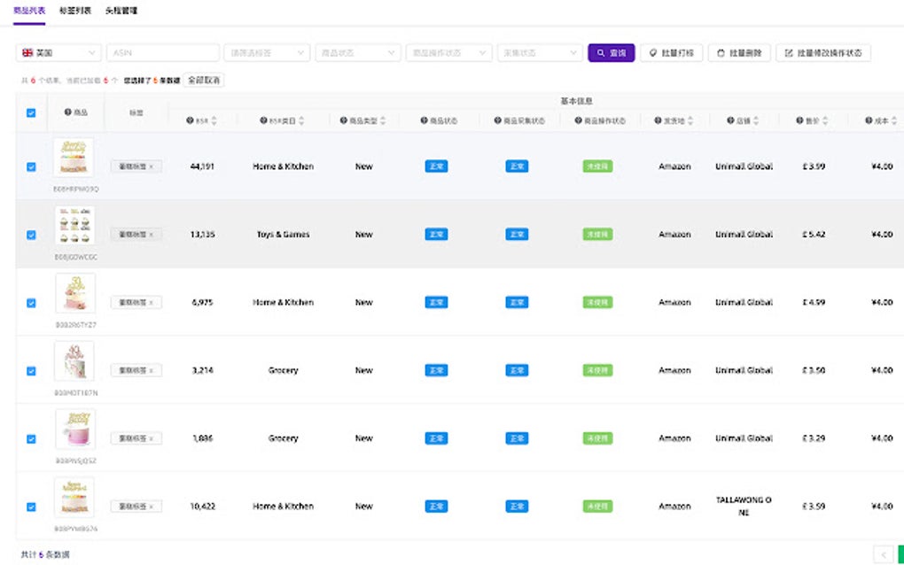Remove the tag chip in the 1,886 BSR row
The width and height of the screenshot is (904, 565).
pyautogui.click(x=151, y=438)
